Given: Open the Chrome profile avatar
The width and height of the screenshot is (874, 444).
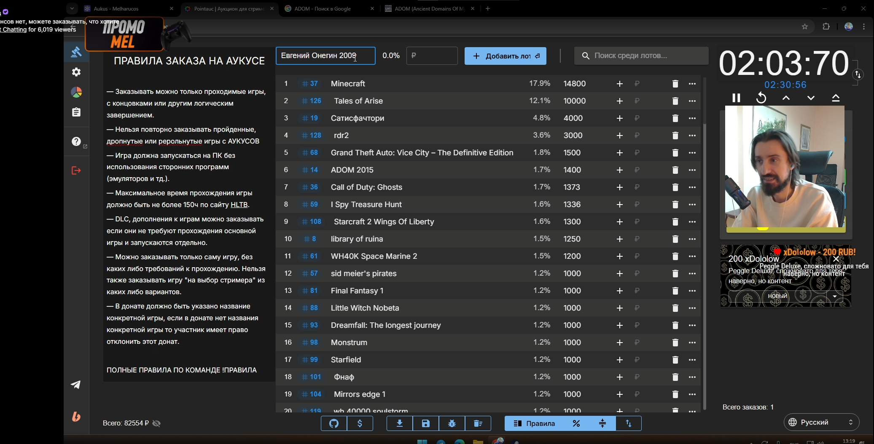Looking at the screenshot, I should 849,27.
